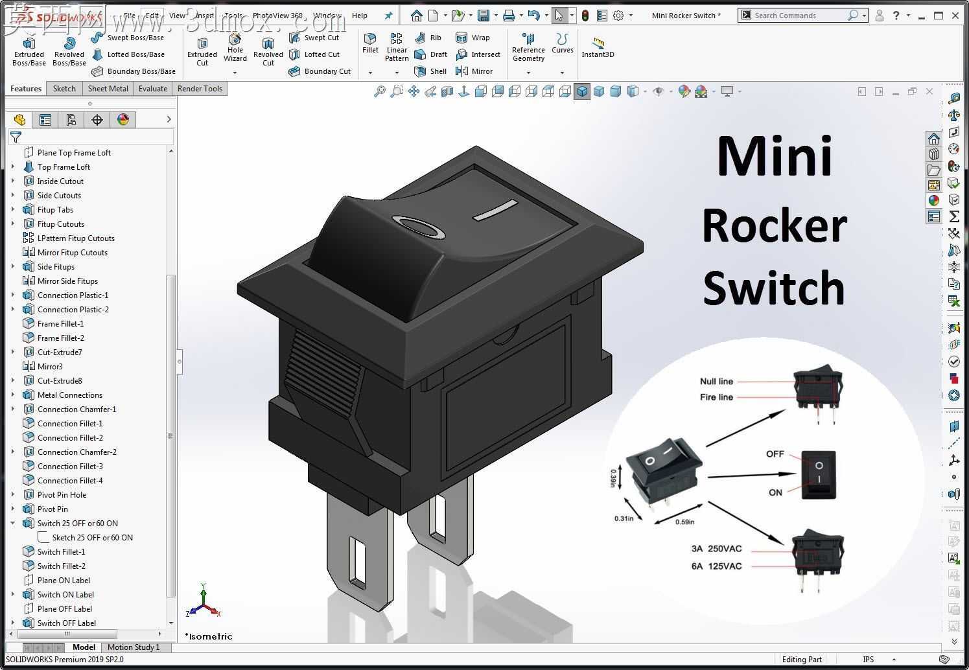Image resolution: width=969 pixels, height=670 pixels.
Task: Open the Options gear icon
Action: pos(618,16)
